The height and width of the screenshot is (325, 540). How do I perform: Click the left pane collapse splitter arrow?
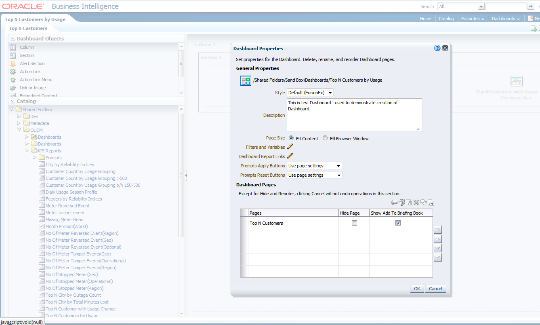tap(186, 175)
